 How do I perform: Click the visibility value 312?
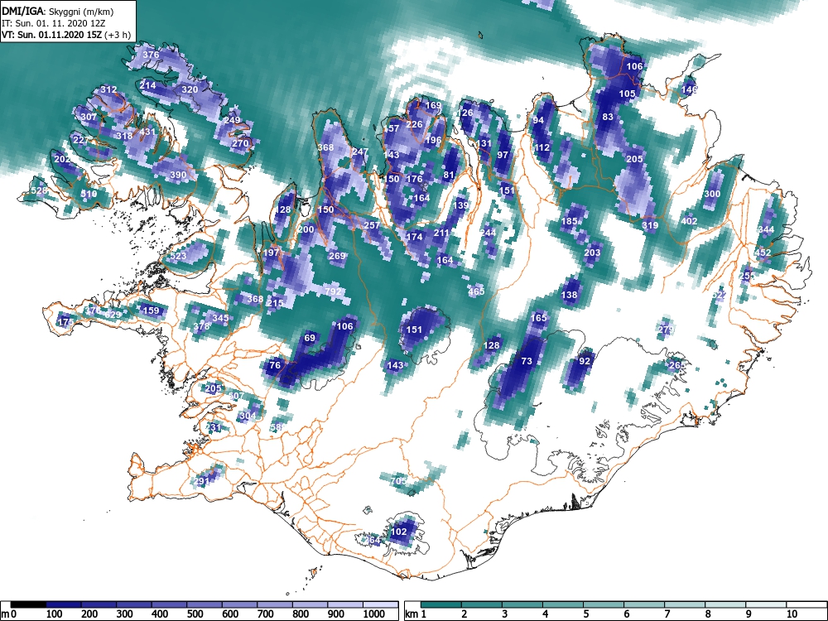coord(108,89)
